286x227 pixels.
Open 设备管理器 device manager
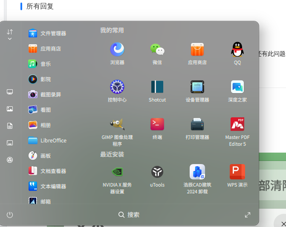pos(197,91)
